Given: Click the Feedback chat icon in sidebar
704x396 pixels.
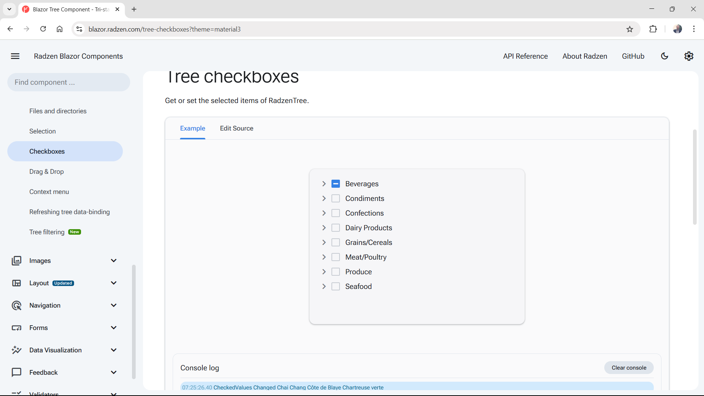Looking at the screenshot, I should (17, 372).
